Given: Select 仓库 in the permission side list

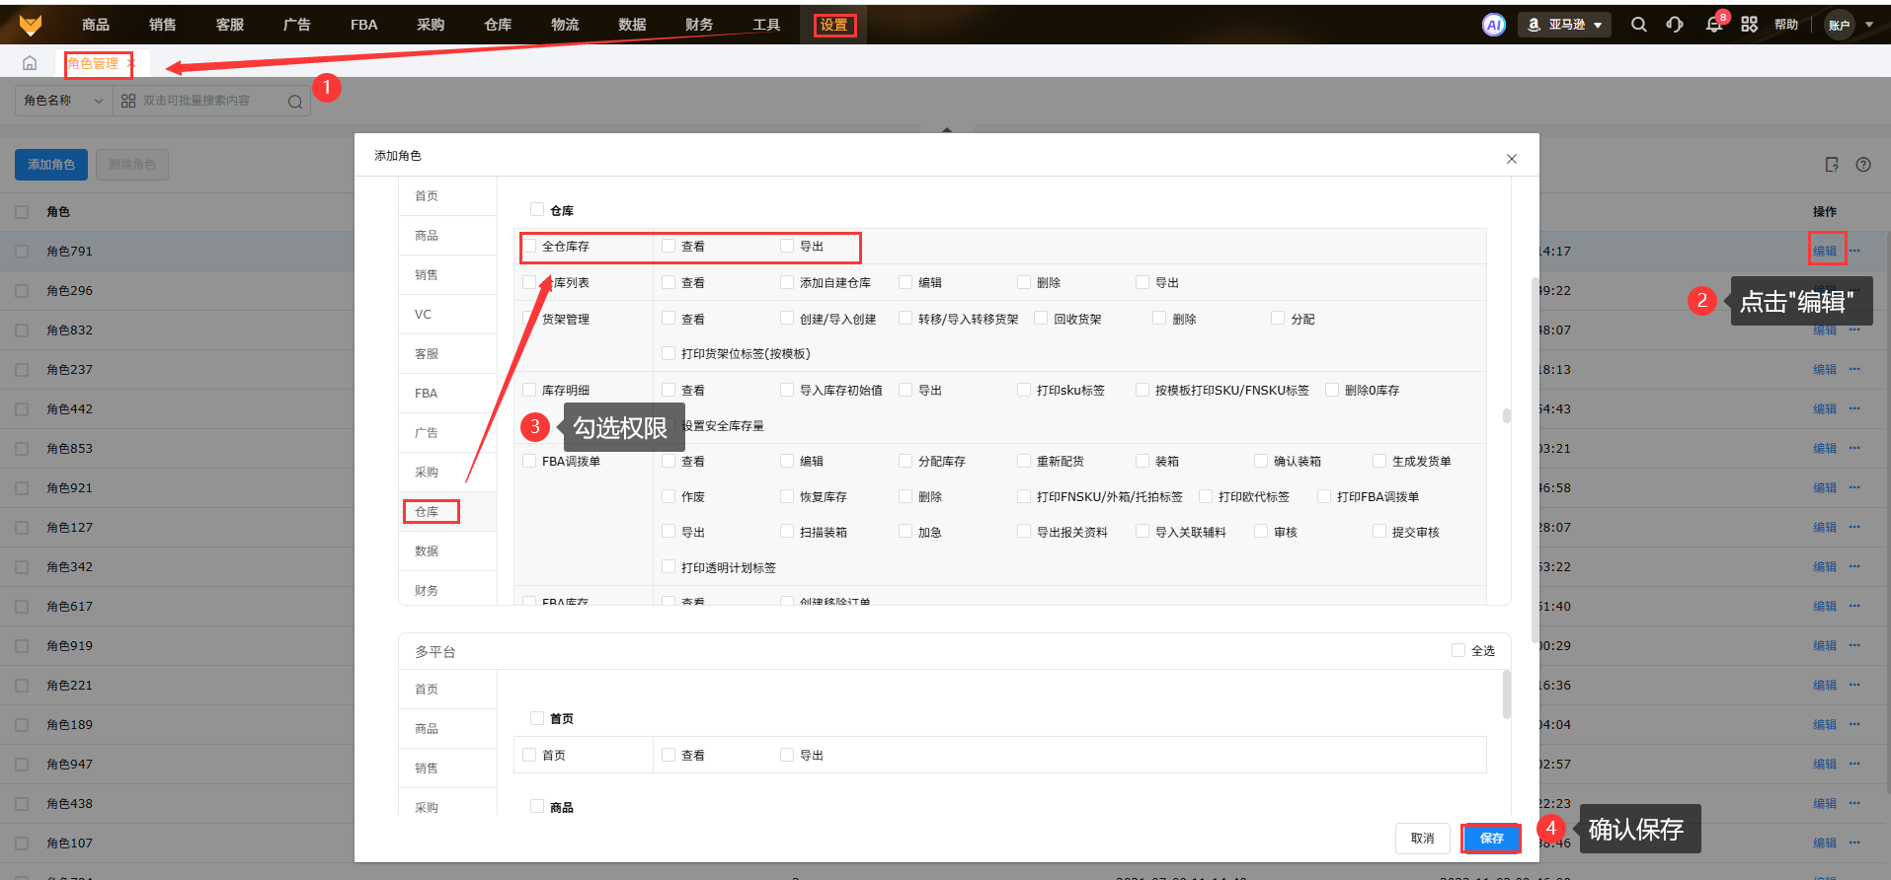Looking at the screenshot, I should coord(430,511).
